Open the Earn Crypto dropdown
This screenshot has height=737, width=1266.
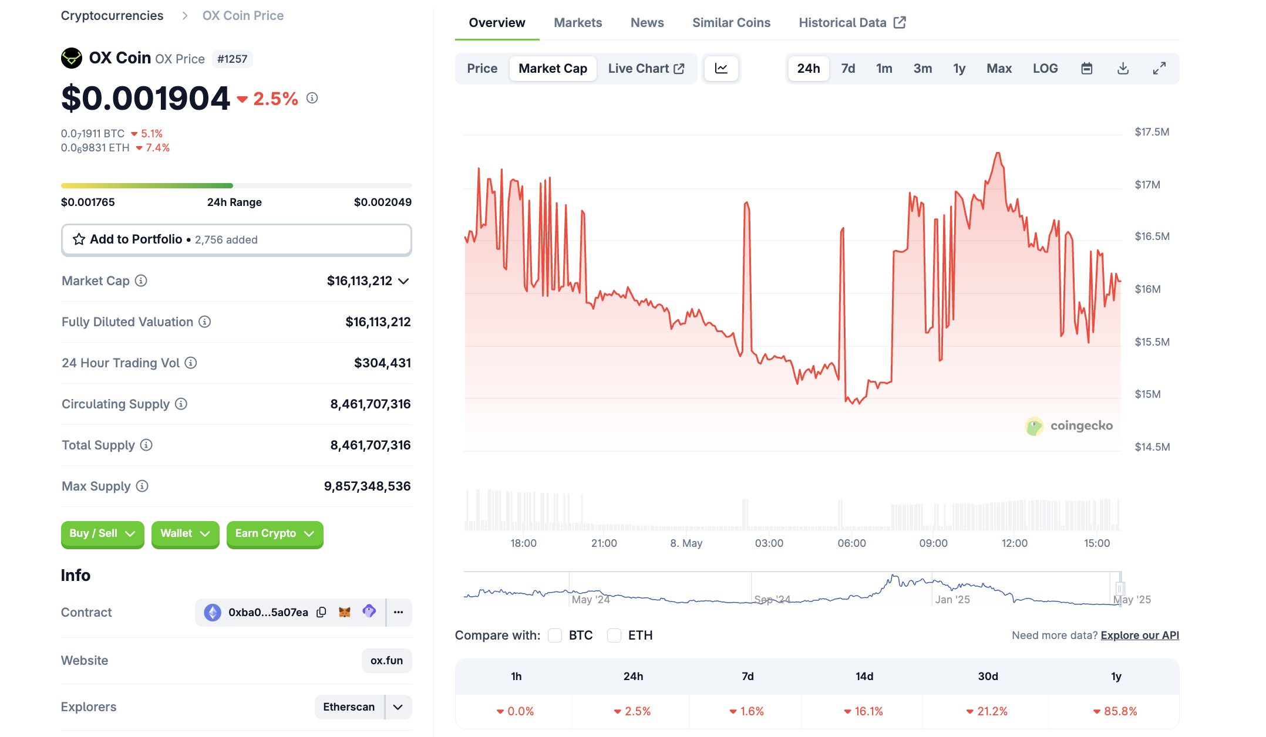click(x=274, y=533)
